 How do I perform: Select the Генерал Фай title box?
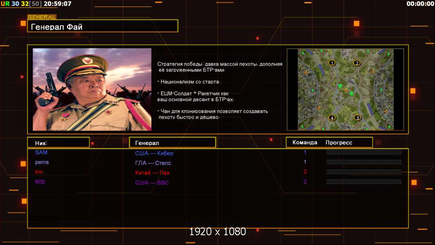(x=102, y=27)
